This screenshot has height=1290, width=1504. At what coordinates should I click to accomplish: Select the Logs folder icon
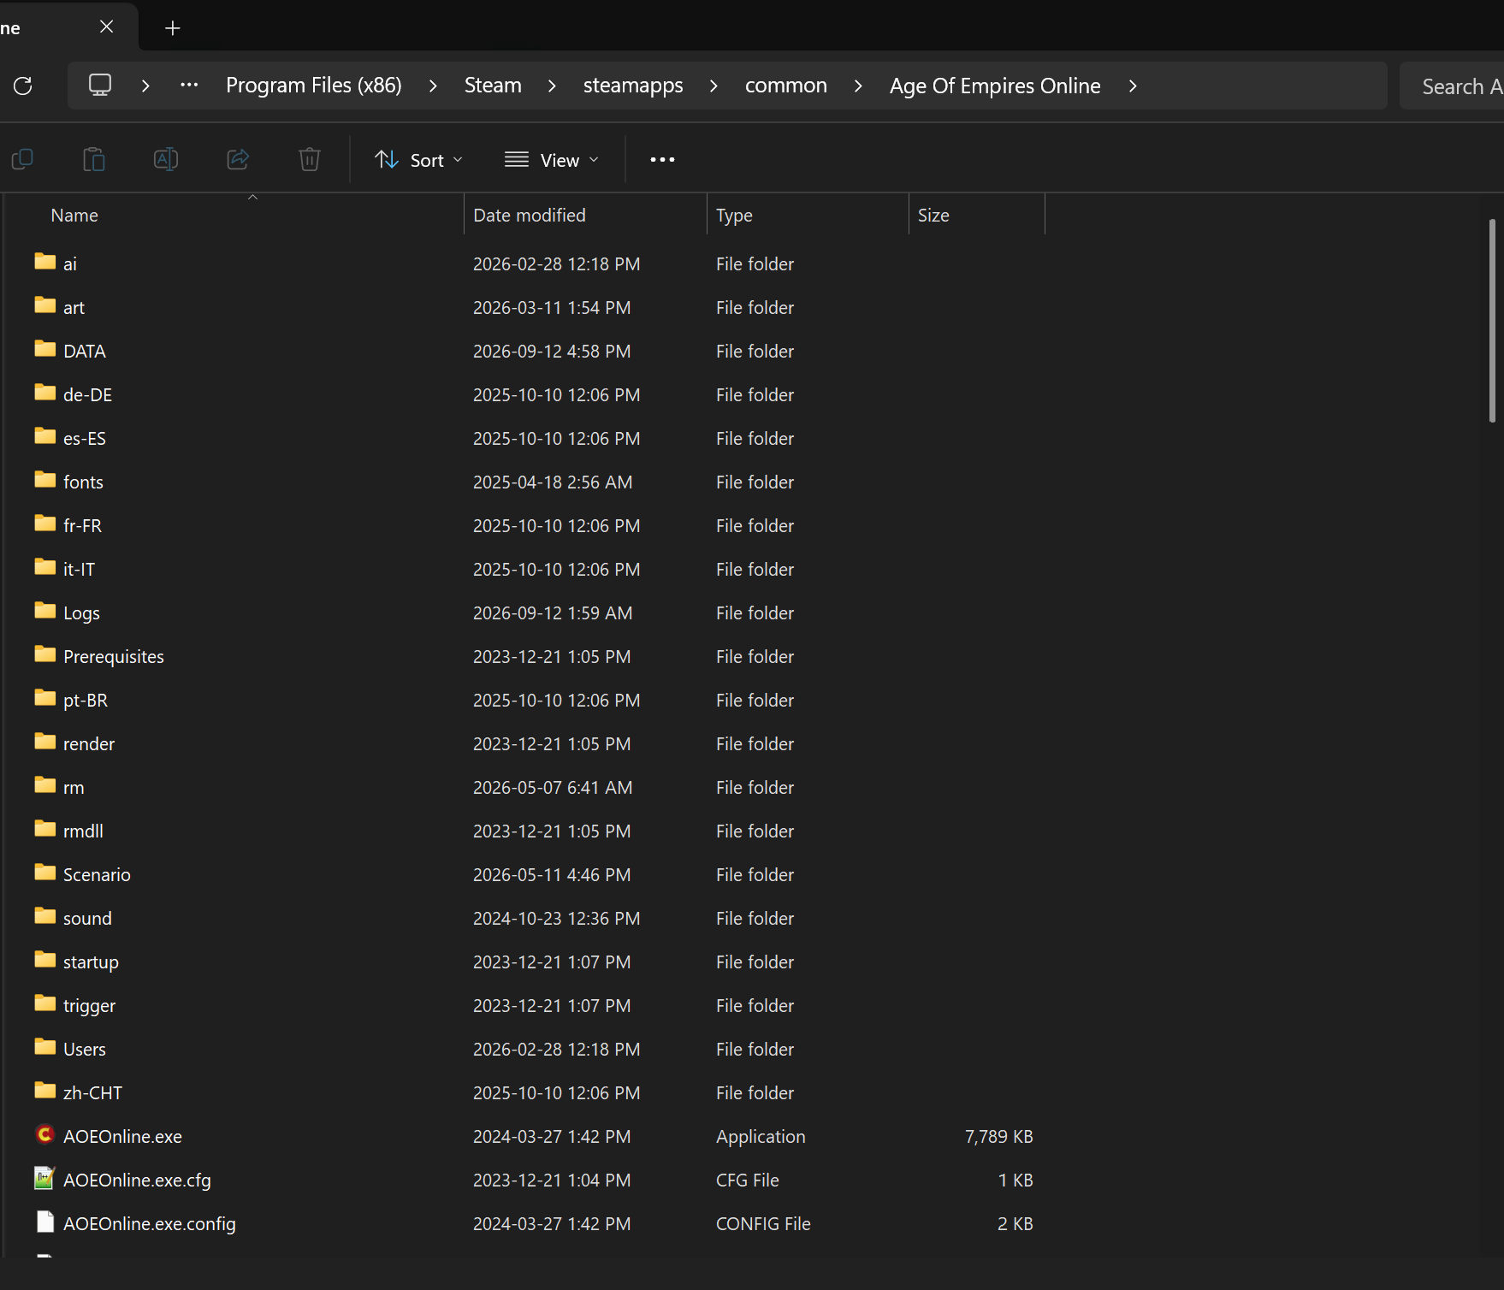pyautogui.click(x=45, y=611)
